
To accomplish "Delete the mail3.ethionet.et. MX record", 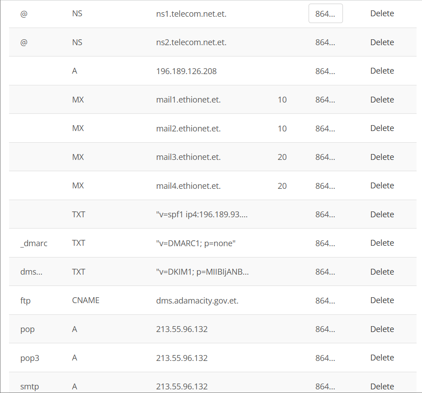I will pos(382,157).
